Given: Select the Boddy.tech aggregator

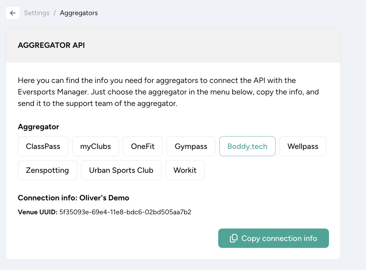Looking at the screenshot, I should click(247, 147).
